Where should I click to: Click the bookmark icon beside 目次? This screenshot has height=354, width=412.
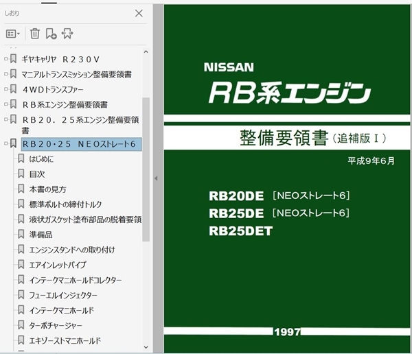pyautogui.click(x=21, y=174)
